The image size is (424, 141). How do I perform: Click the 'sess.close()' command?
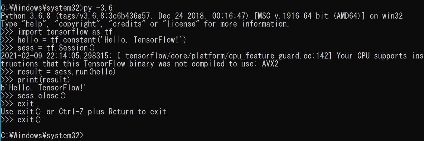point(42,96)
